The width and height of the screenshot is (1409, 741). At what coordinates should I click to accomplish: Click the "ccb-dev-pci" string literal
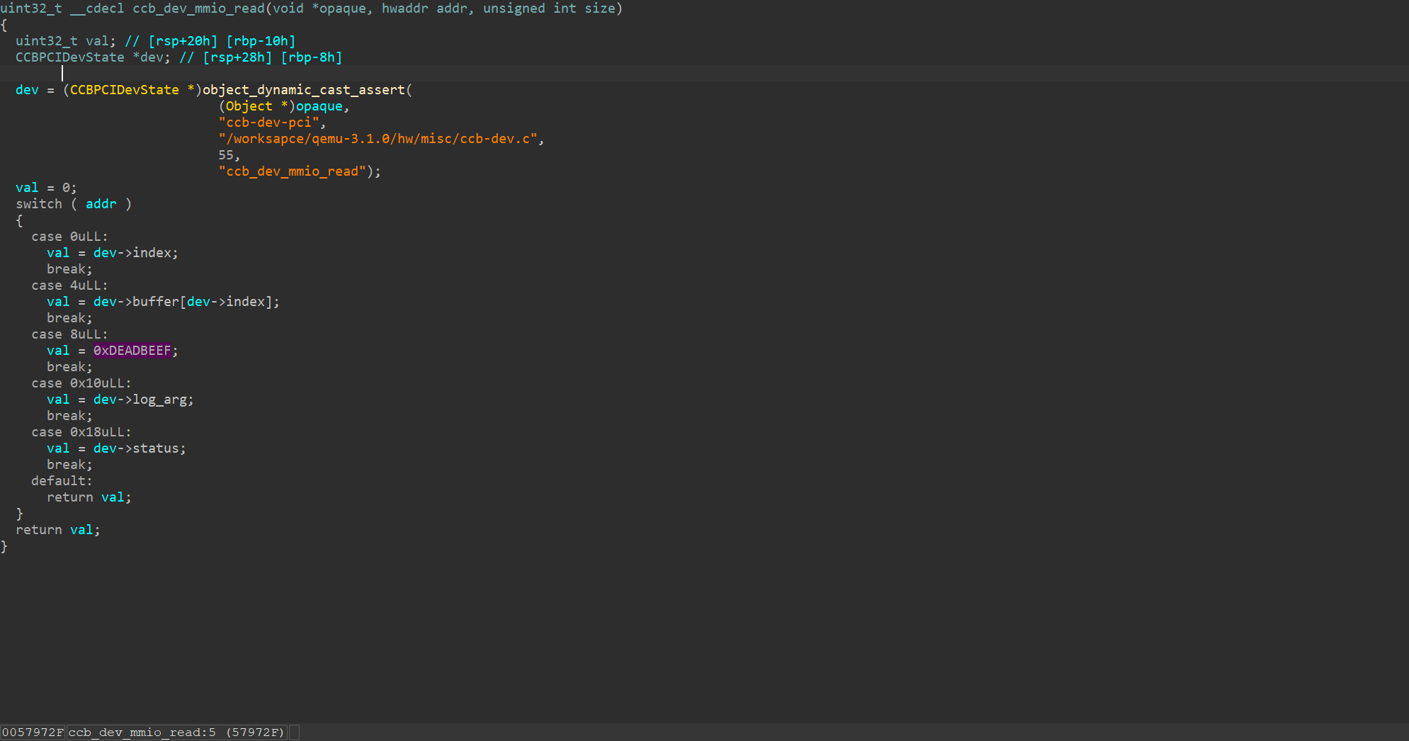(x=268, y=123)
